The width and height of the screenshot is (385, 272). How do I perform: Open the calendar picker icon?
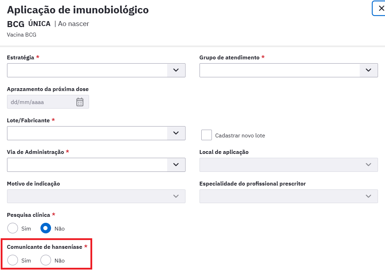point(80,102)
